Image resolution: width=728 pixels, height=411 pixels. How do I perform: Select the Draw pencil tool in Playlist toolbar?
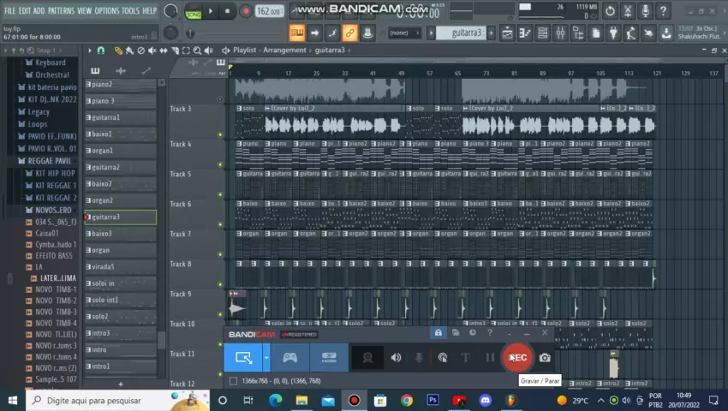(x=118, y=51)
